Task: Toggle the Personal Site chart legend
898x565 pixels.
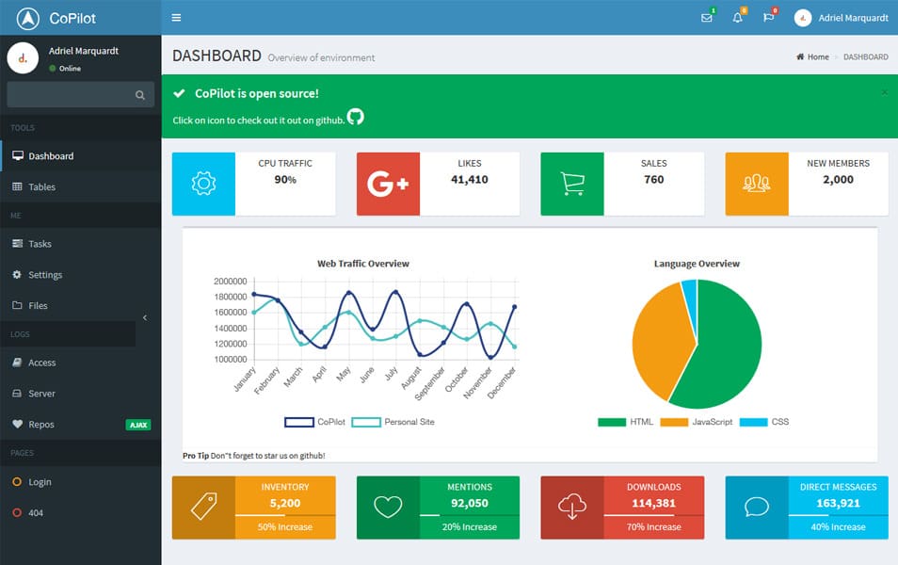Action: tap(393, 422)
